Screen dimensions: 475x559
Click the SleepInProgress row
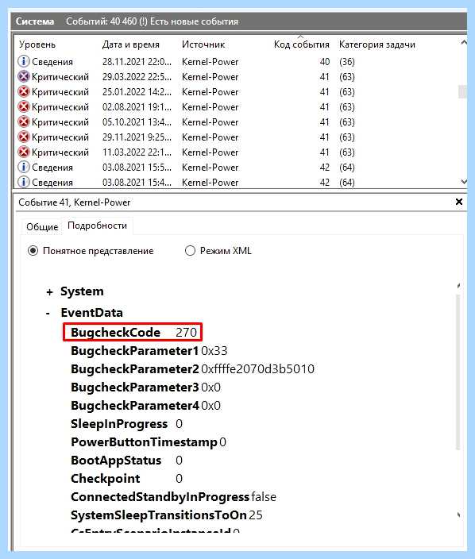point(126,424)
